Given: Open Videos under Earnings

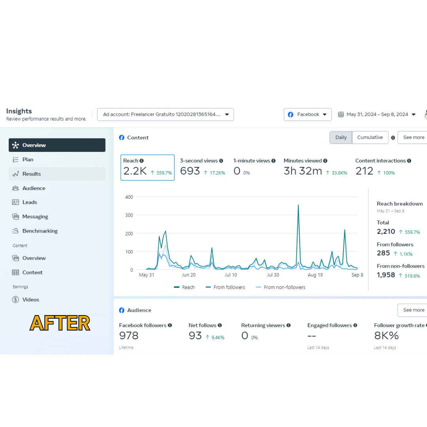Looking at the screenshot, I should coord(57,300).
